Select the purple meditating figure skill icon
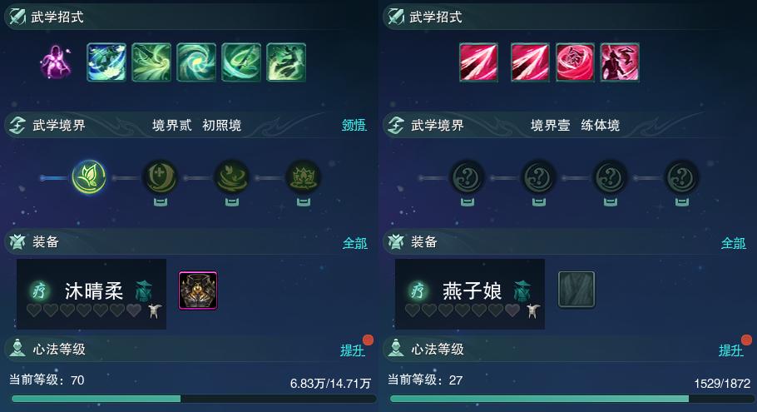Screen dimensions: 757x412 click(x=56, y=62)
